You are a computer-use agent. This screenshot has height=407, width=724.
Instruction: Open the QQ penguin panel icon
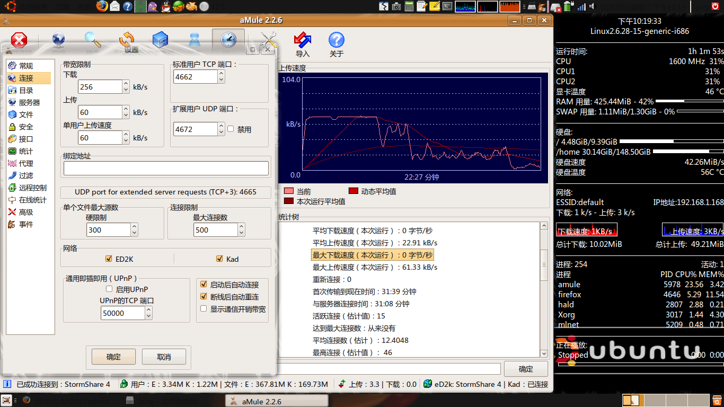166,6
